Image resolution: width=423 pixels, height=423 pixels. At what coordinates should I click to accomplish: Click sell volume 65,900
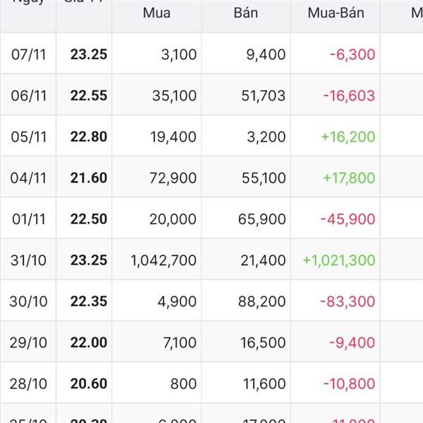point(262,219)
